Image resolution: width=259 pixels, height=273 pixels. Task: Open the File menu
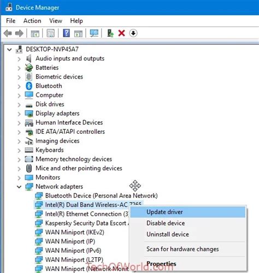coord(11,21)
